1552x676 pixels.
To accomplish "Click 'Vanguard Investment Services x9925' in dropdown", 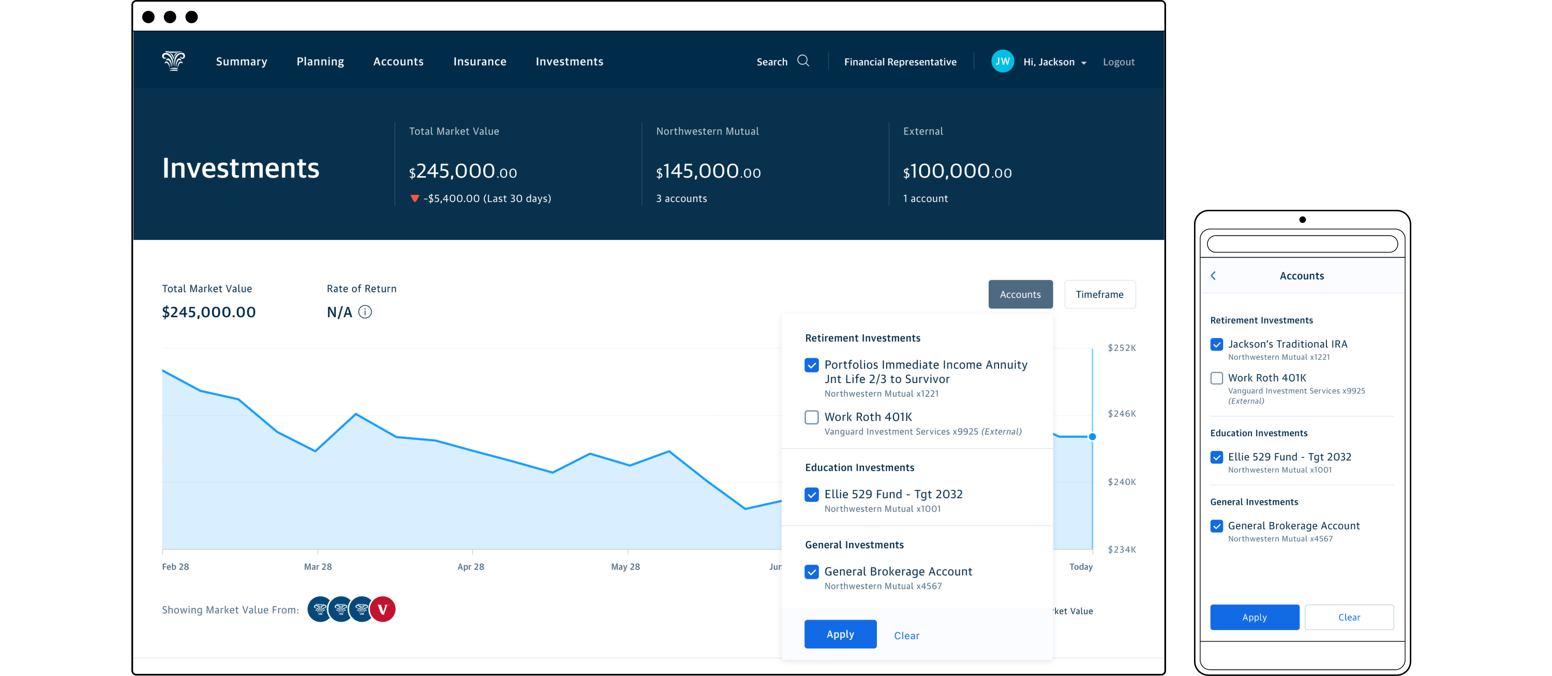I will click(x=901, y=432).
